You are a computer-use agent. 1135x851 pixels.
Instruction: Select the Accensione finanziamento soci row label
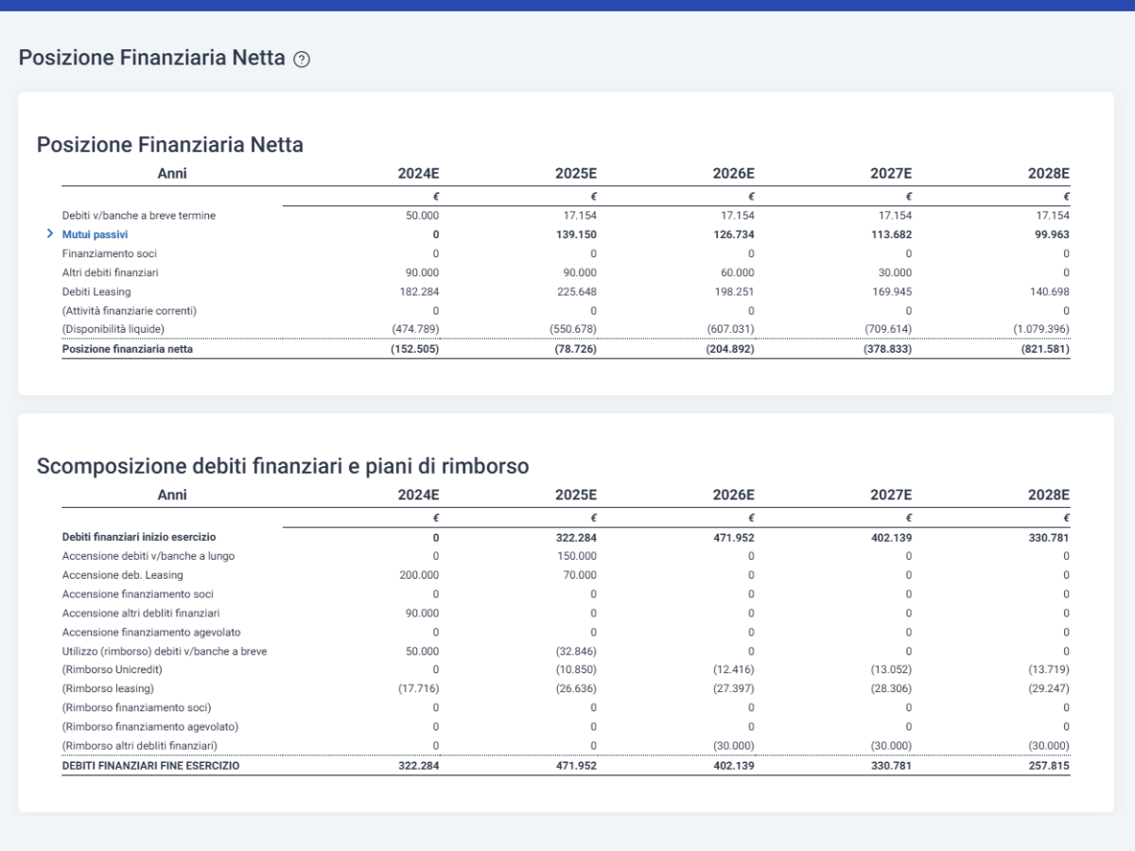138,594
